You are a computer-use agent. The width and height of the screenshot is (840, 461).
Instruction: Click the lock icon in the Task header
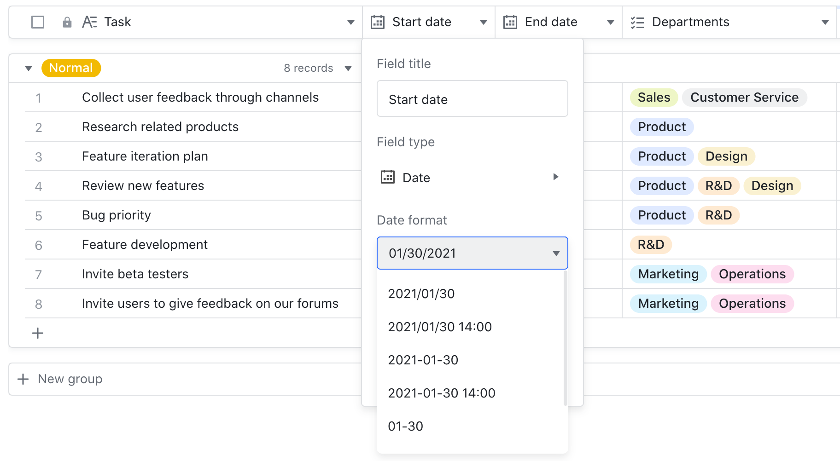click(x=67, y=22)
